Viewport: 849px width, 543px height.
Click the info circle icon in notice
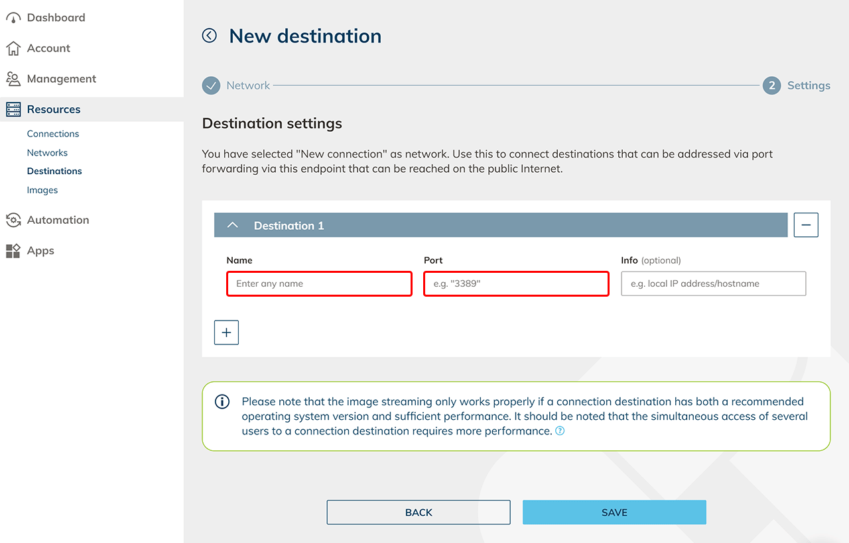click(x=222, y=402)
